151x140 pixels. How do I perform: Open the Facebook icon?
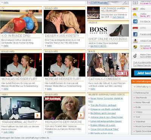135,34
